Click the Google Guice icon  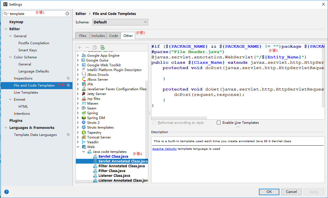tap(83, 60)
